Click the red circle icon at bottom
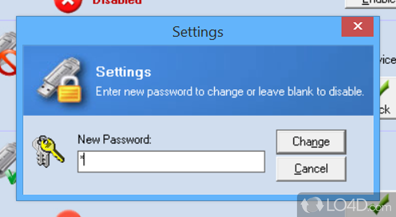The width and height of the screenshot is (396, 217). click(x=68, y=213)
